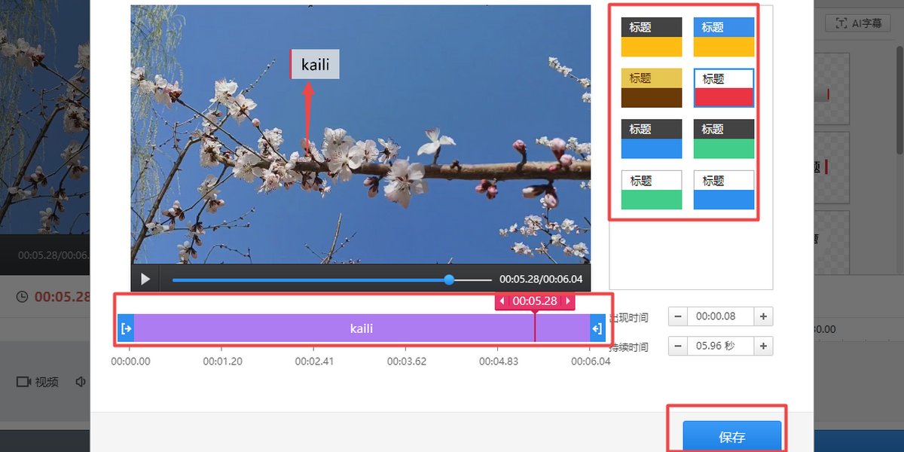
Task: Step the playhead marker backward with left arrow
Action: point(502,301)
